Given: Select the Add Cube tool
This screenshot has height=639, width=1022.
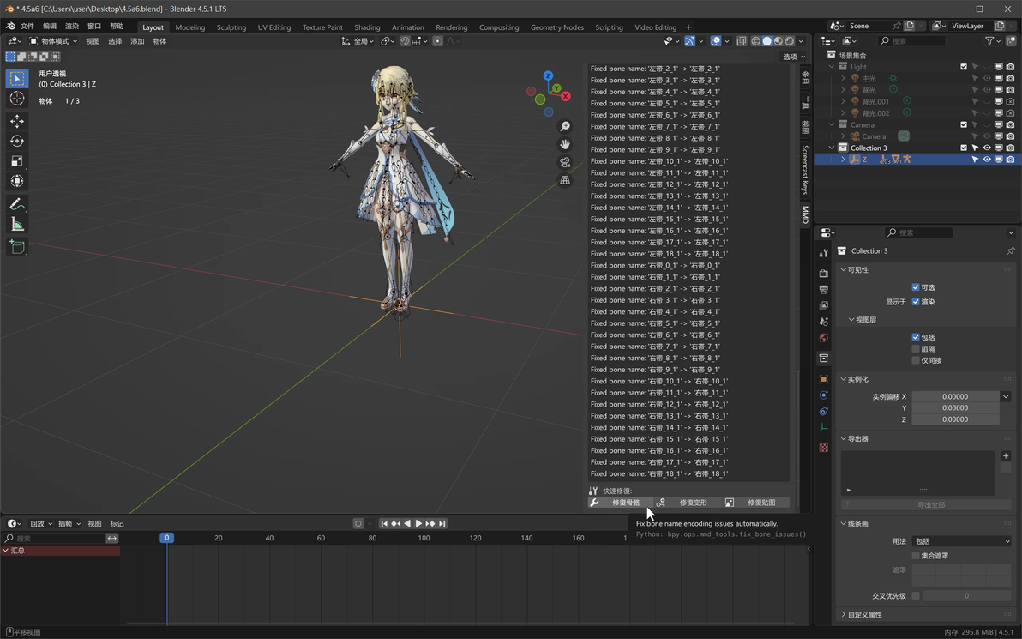Looking at the screenshot, I should (x=17, y=247).
